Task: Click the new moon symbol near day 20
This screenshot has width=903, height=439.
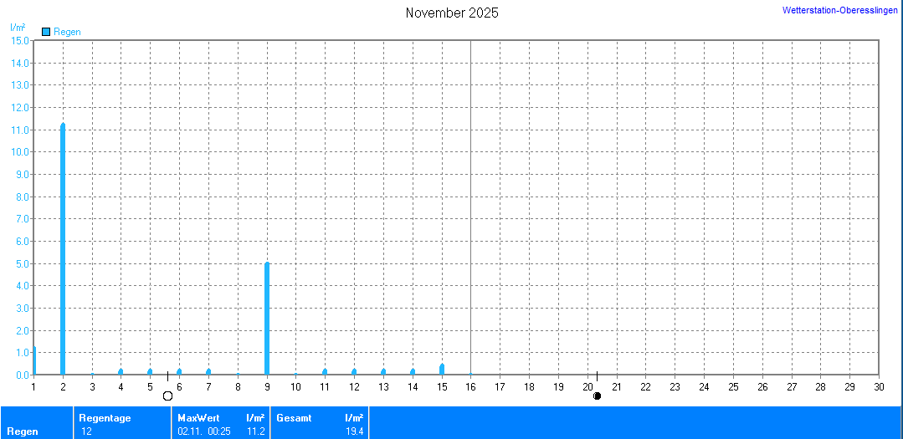Action: (x=597, y=396)
